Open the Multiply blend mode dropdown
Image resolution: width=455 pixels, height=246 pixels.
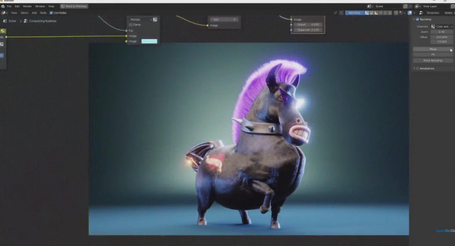tap(140, 20)
